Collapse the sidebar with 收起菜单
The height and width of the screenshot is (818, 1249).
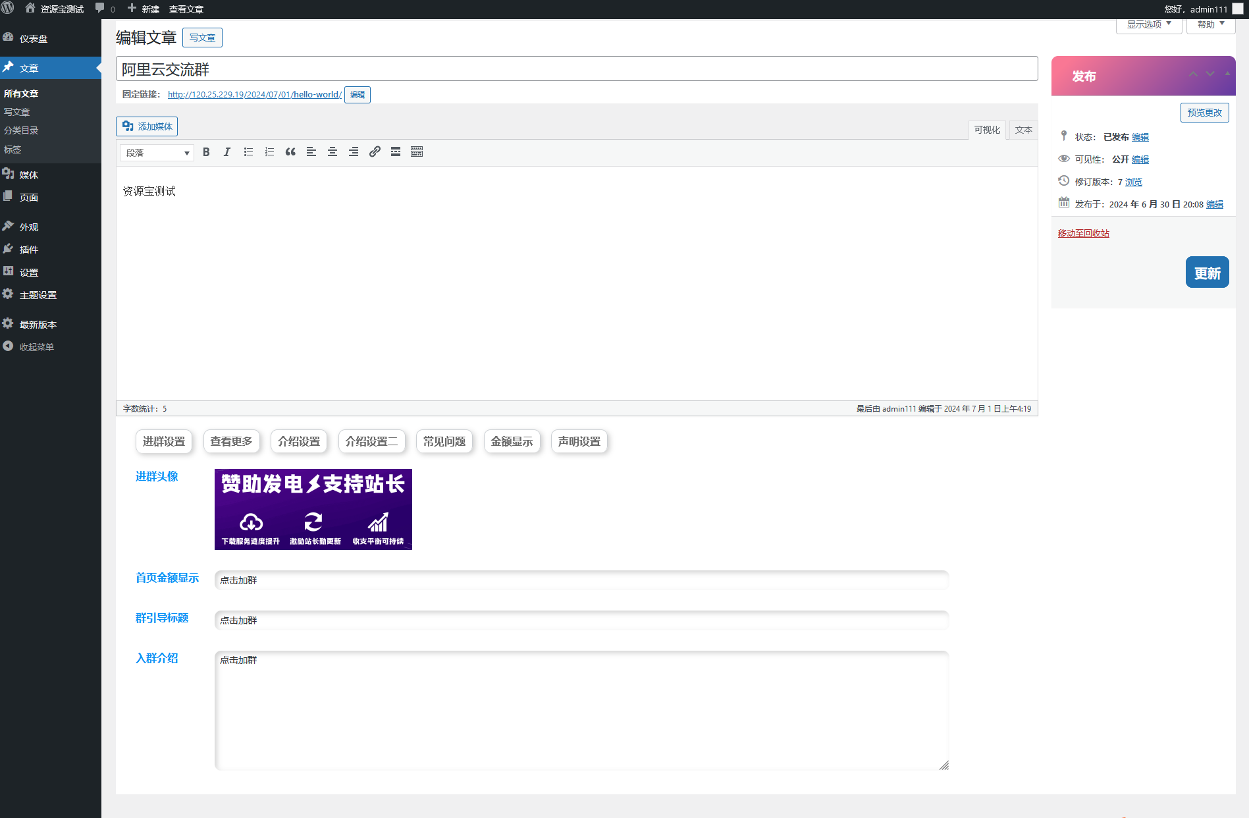36,347
